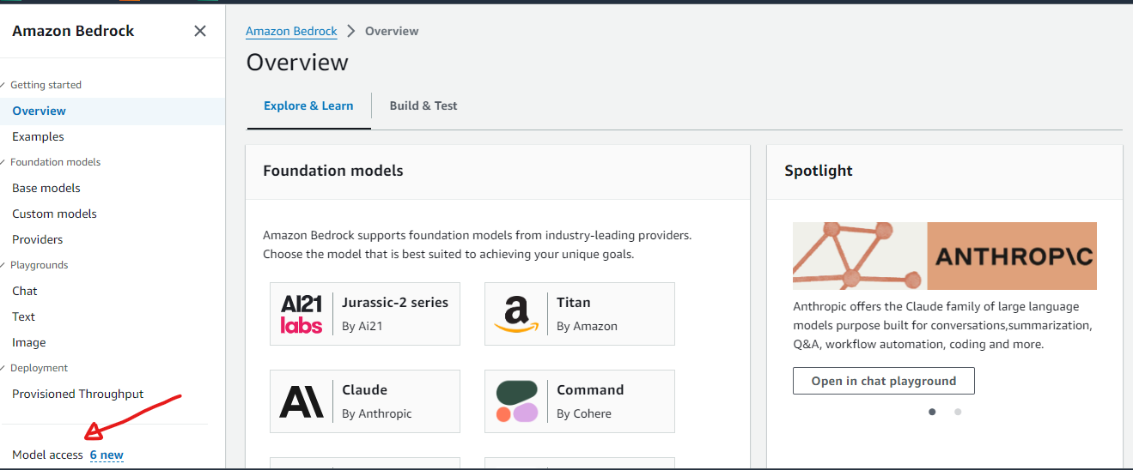The width and height of the screenshot is (1133, 470).
Task: Click the Anthropic Claude logo icon
Action: click(x=302, y=401)
